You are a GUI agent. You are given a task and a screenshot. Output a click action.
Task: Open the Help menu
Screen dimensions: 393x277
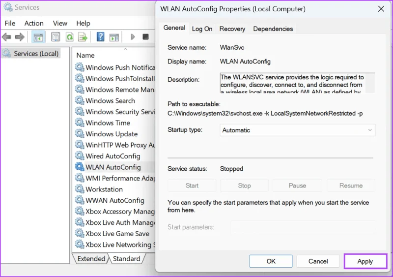83,23
